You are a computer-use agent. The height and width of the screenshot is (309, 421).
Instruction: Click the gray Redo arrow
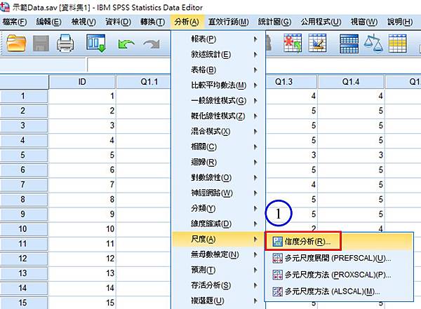click(151, 44)
